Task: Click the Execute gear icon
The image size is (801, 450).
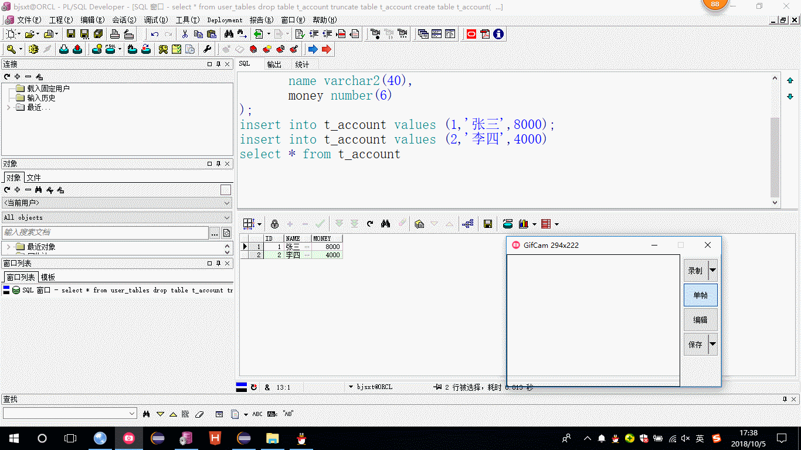Action: click(x=33, y=49)
